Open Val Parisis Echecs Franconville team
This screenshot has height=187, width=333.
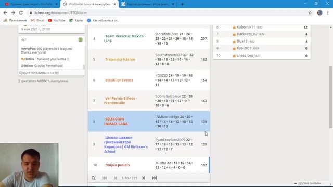click(121, 101)
